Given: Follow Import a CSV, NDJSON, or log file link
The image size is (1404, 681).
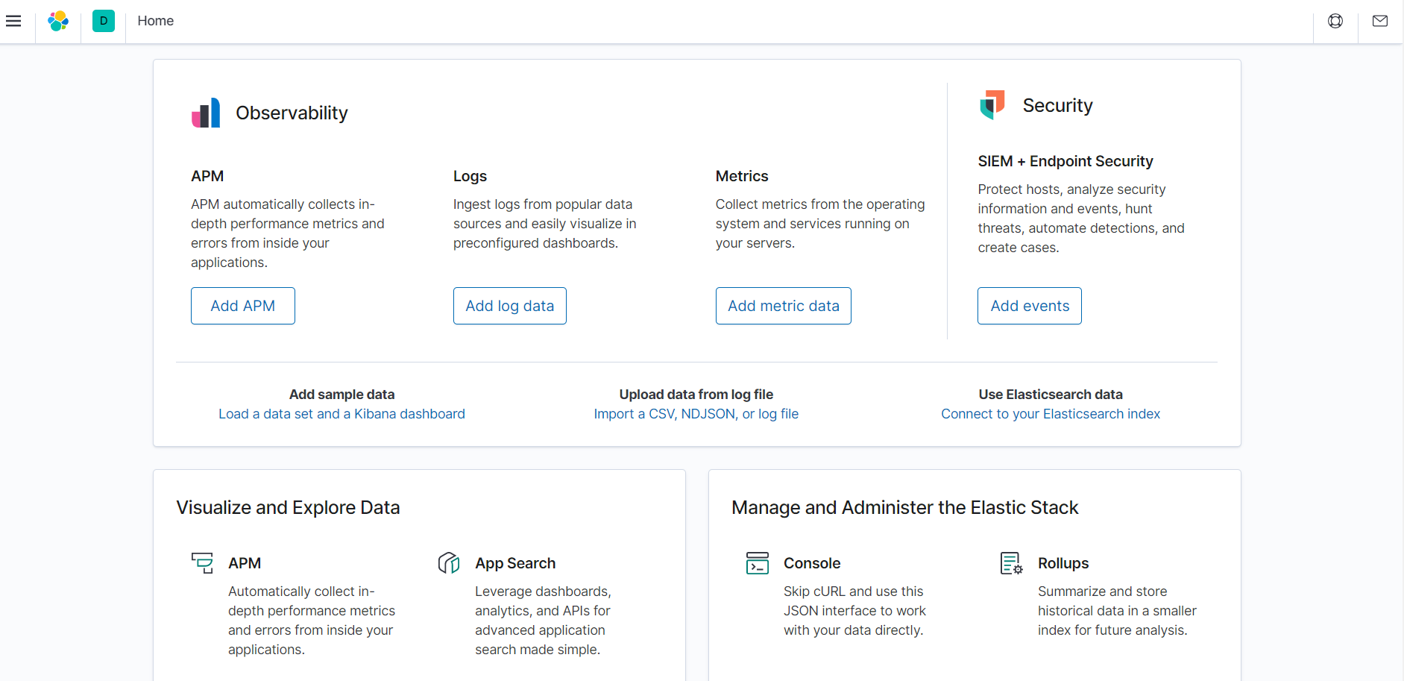Looking at the screenshot, I should (696, 414).
